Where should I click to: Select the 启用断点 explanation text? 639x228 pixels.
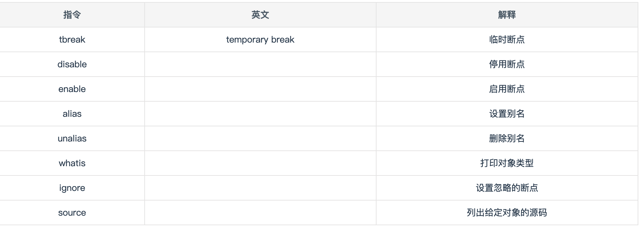pos(507,89)
